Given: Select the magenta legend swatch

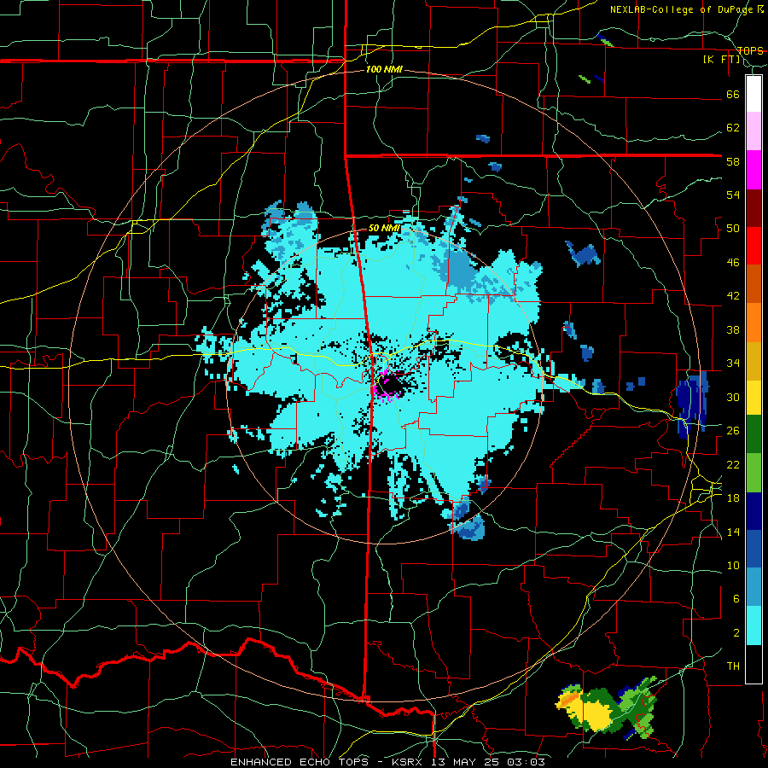Looking at the screenshot, I should pos(753,170).
